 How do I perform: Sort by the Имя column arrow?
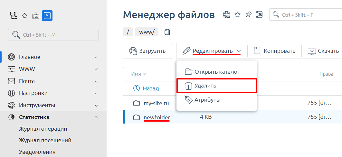click(x=144, y=74)
